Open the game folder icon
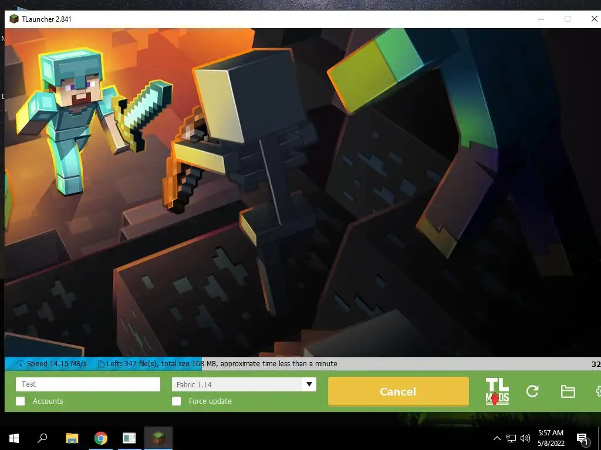The width and height of the screenshot is (601, 450). click(x=568, y=391)
